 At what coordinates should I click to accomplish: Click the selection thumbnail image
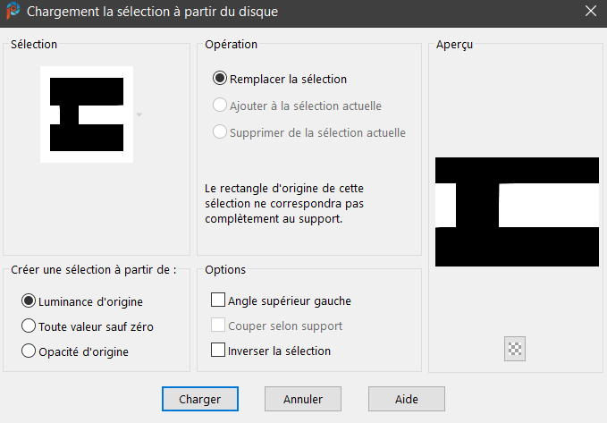87,114
